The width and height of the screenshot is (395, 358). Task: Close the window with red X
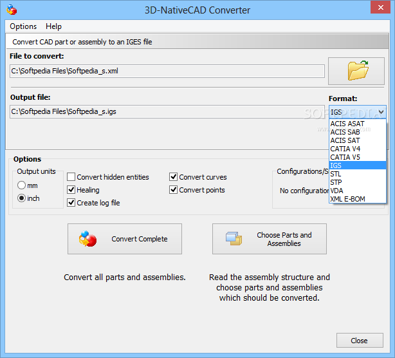[381, 7]
